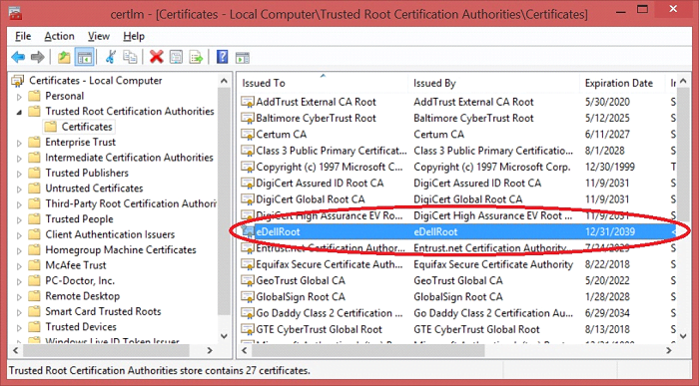The image size is (699, 386).
Task: Click the Up one level folder icon
Action: [x=64, y=57]
